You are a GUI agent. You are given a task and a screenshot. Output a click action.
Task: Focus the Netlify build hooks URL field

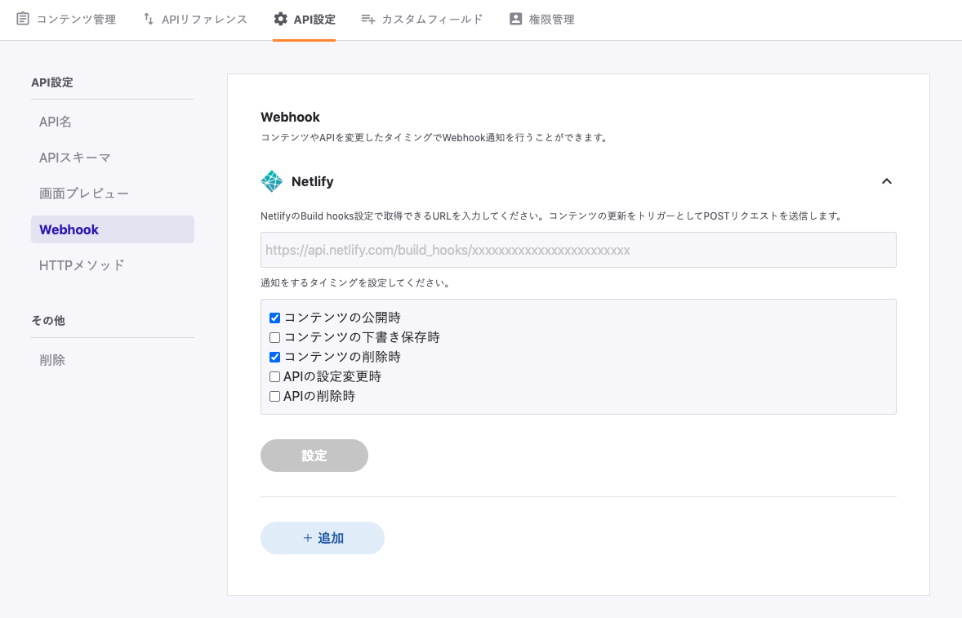(x=578, y=250)
